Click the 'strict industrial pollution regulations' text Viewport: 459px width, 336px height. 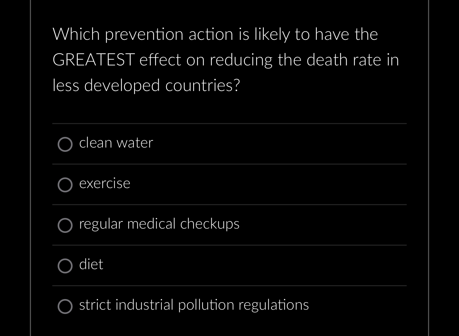point(194,305)
